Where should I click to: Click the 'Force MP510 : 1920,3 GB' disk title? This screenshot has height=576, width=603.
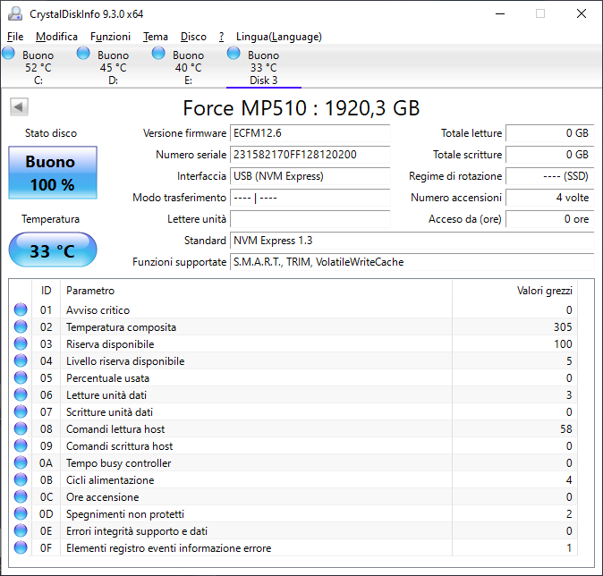coord(301,108)
